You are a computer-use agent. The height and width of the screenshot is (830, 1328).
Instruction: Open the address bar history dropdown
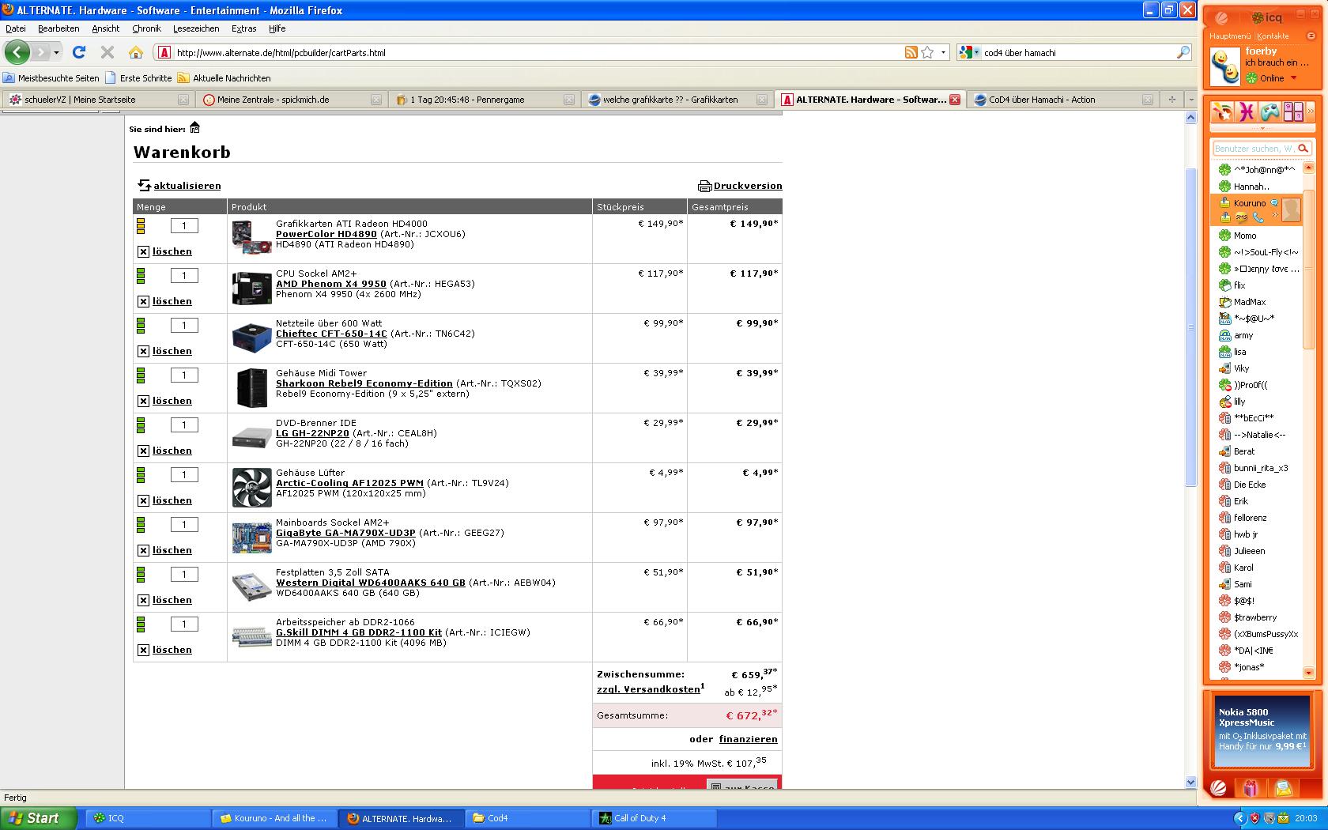(943, 52)
